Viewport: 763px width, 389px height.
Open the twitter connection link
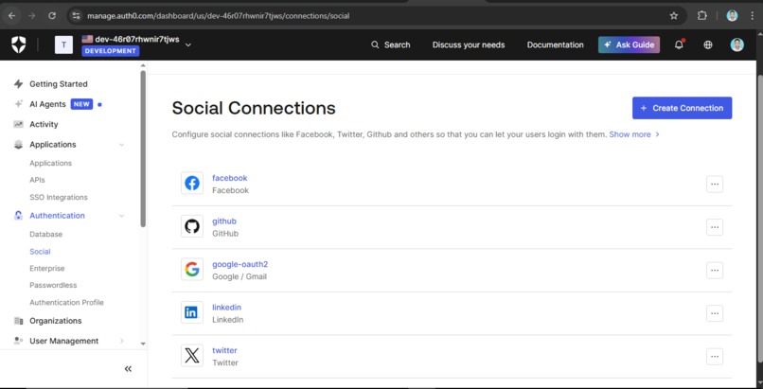click(224, 350)
